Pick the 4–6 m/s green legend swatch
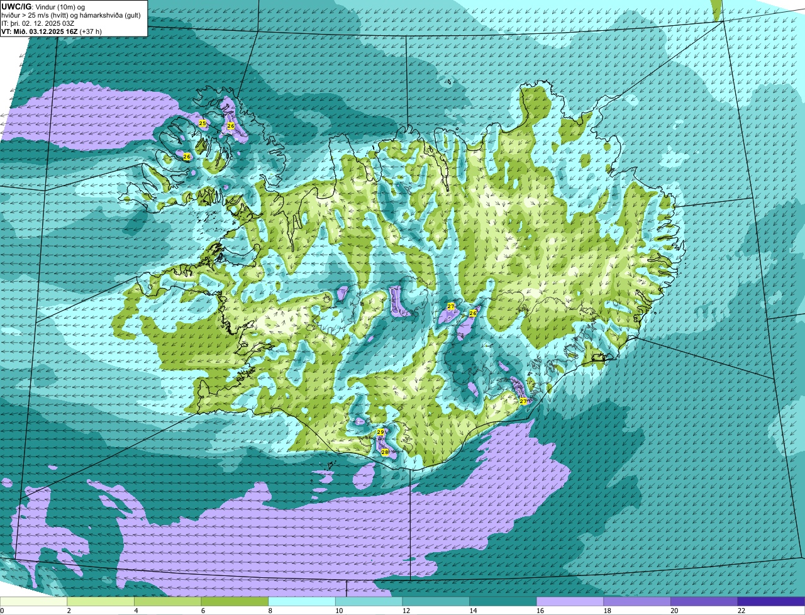This screenshot has width=805, height=615. click(168, 601)
